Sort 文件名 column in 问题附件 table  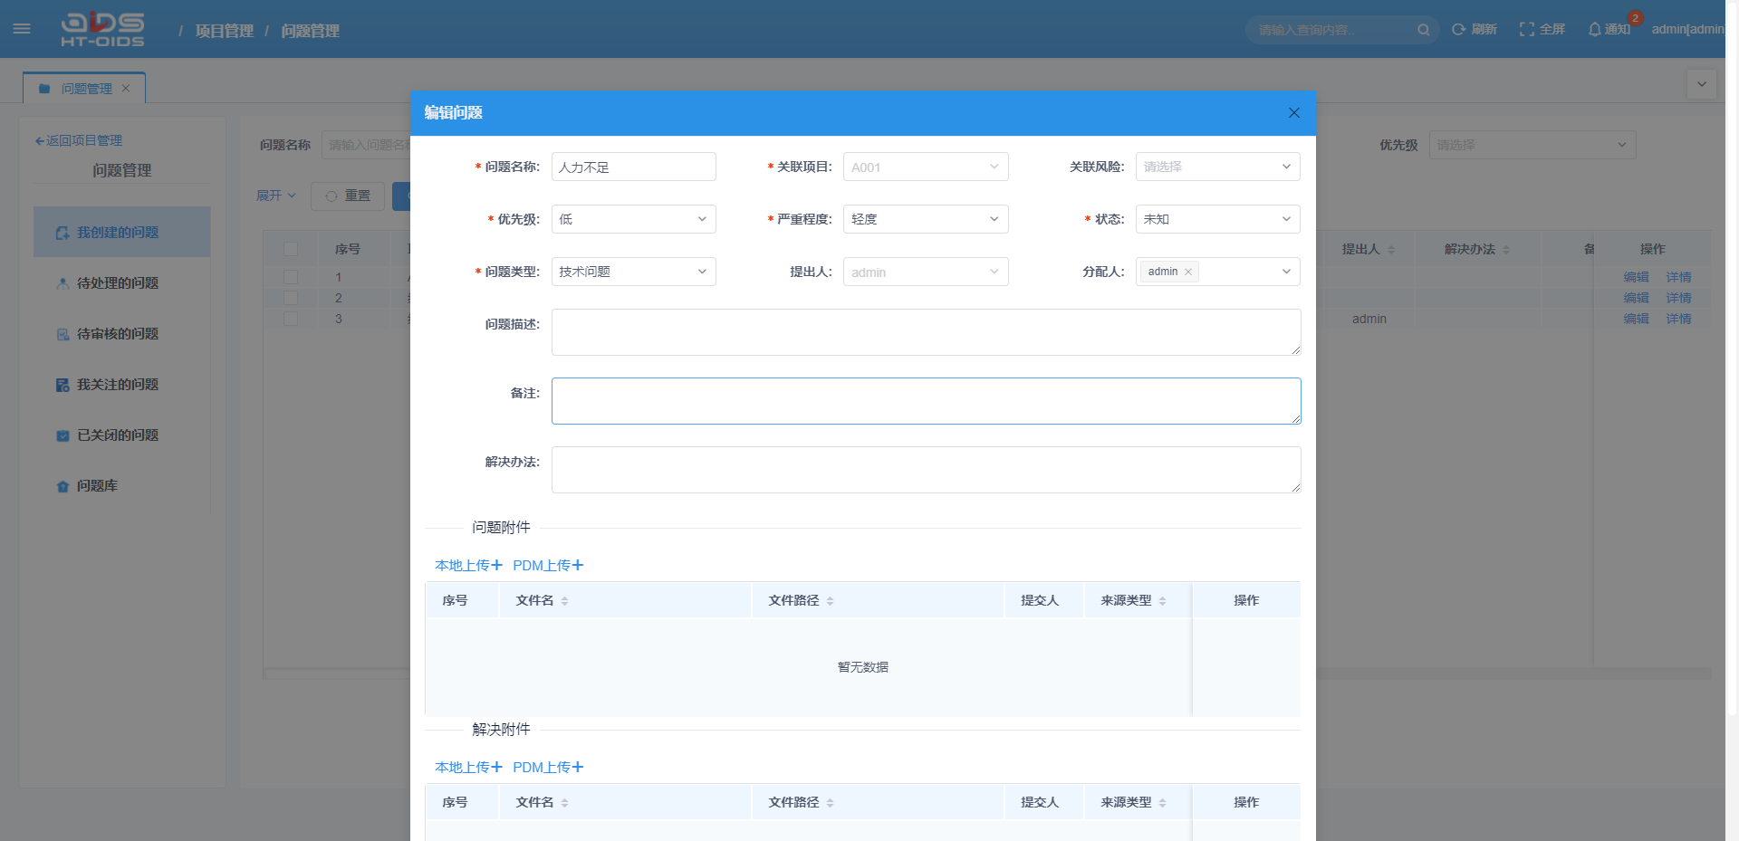tap(564, 601)
